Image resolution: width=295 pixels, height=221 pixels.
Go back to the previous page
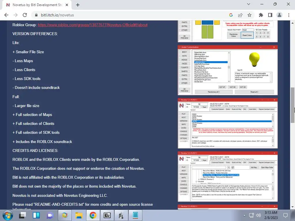pos(6,15)
